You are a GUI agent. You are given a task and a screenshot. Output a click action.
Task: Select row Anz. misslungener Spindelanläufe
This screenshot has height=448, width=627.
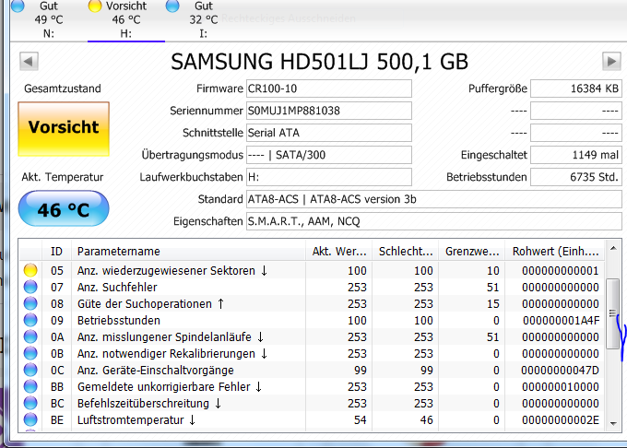tap(312, 336)
